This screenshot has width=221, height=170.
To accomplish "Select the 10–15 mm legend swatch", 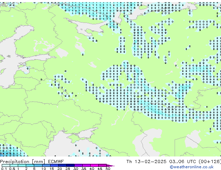I will click(x=46, y=165).
